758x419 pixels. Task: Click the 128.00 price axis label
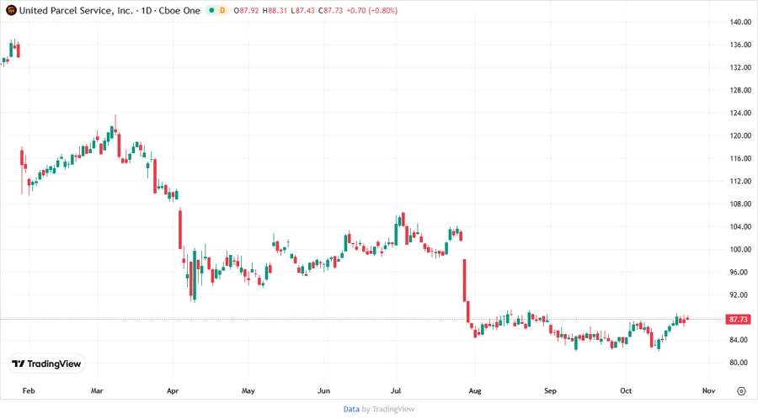click(x=740, y=90)
